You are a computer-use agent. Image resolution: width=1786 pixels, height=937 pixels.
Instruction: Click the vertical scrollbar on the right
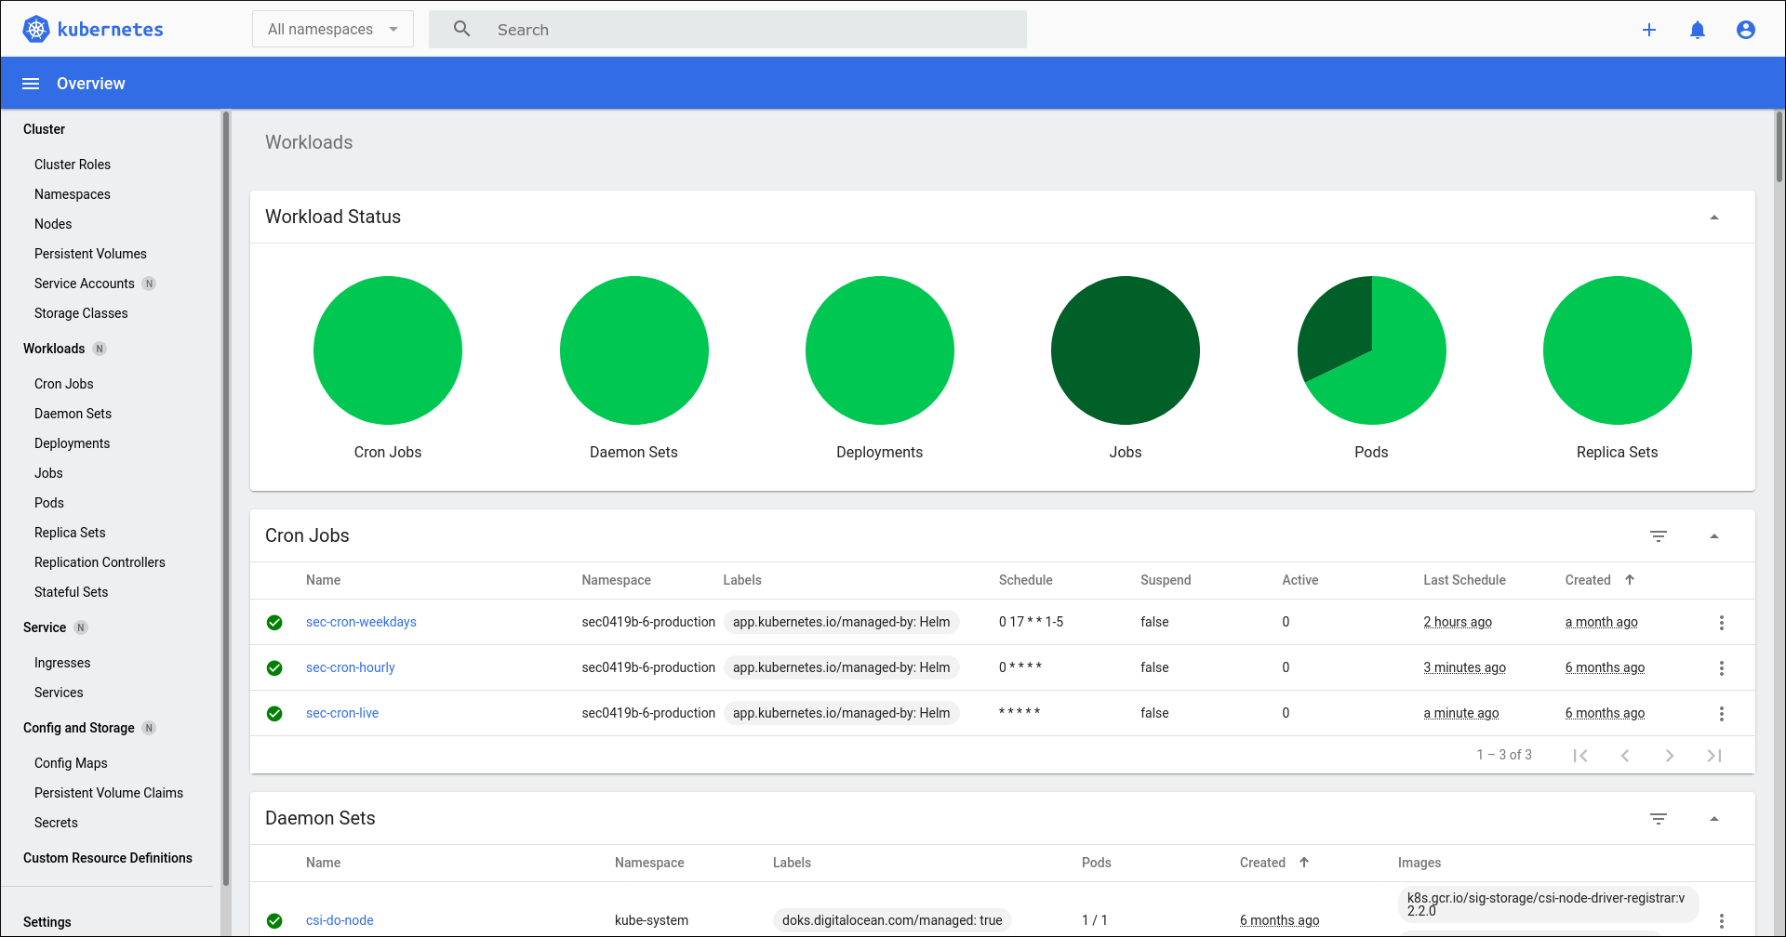coord(1779,149)
